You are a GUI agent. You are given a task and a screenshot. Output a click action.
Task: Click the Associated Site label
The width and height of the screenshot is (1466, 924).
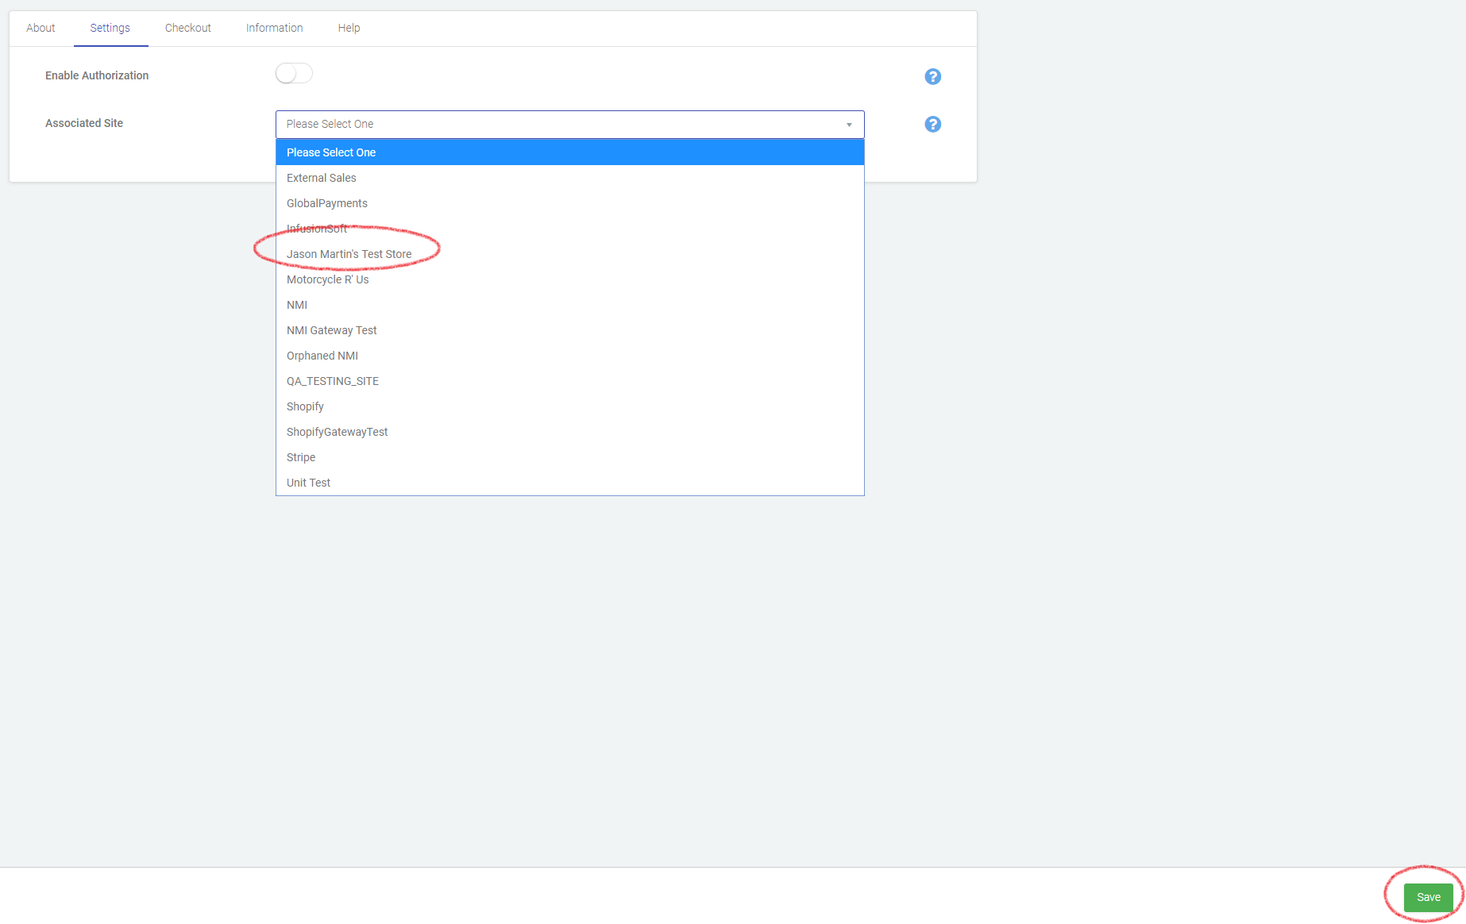click(x=84, y=123)
